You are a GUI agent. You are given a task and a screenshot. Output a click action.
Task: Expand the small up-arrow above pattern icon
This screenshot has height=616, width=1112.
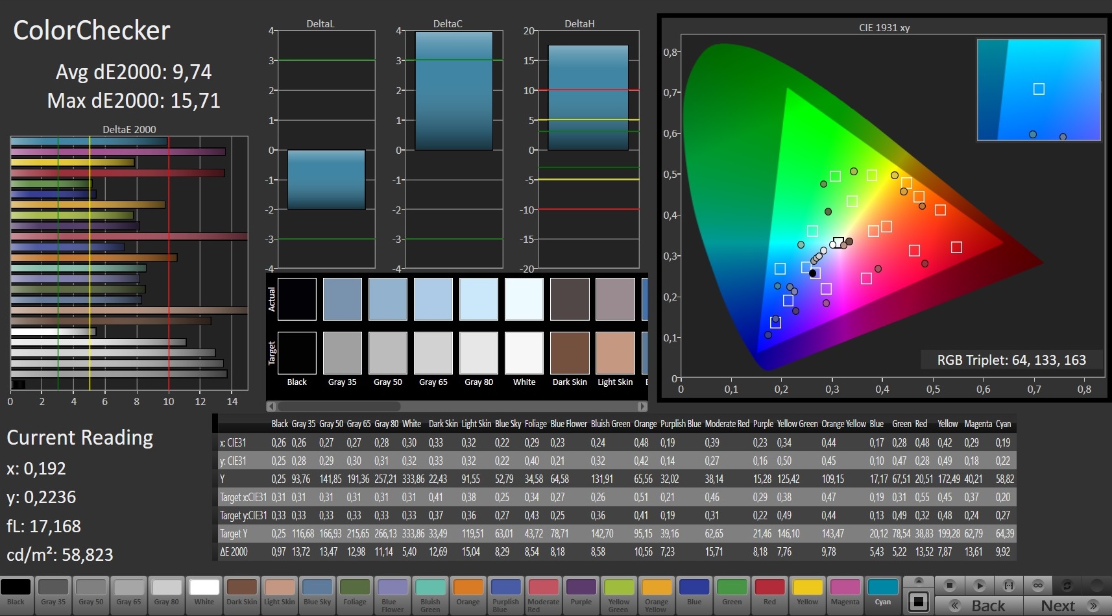point(918,581)
